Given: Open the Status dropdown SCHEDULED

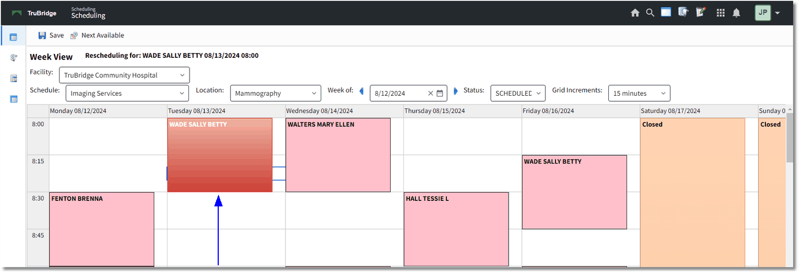Looking at the screenshot, I should 518,94.
